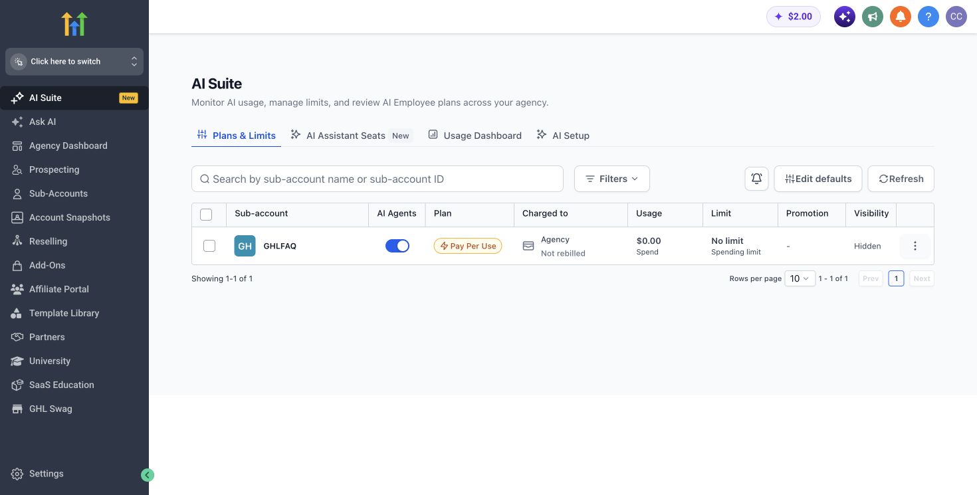
Task: Switch to the AI Setup tab
Action: click(x=563, y=136)
